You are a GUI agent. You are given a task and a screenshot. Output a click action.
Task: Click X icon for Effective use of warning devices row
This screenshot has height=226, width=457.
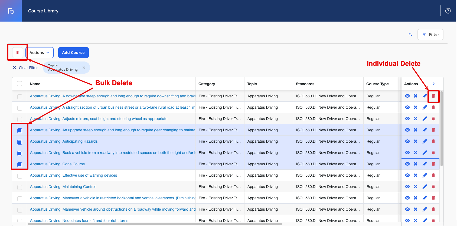tap(416, 175)
